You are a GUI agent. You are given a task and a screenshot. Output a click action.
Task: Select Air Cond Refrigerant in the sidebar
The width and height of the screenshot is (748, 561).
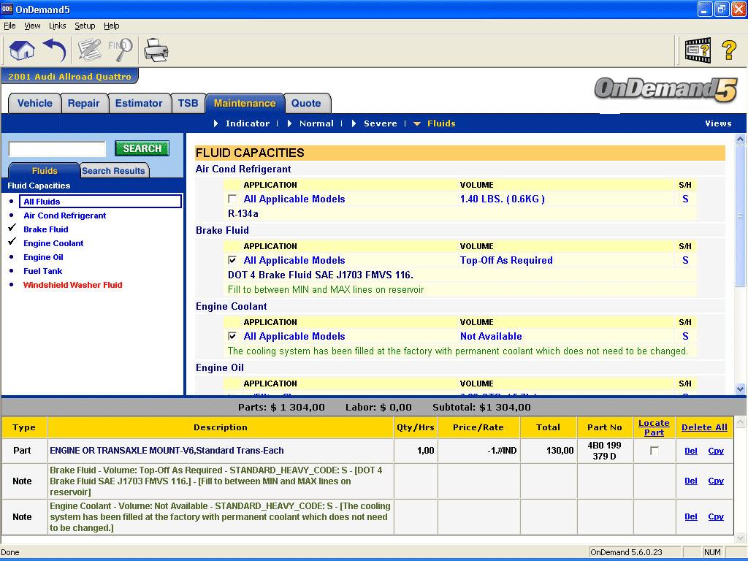[65, 215]
